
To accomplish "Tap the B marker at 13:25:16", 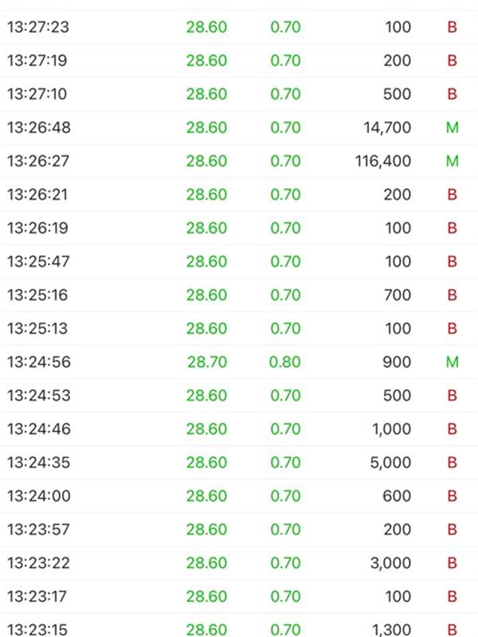I will [x=452, y=295].
